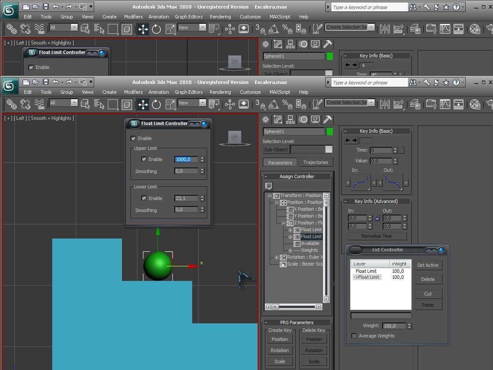Activate Select and Rotate tool in lower window
The image size is (493, 370).
(x=156, y=104)
